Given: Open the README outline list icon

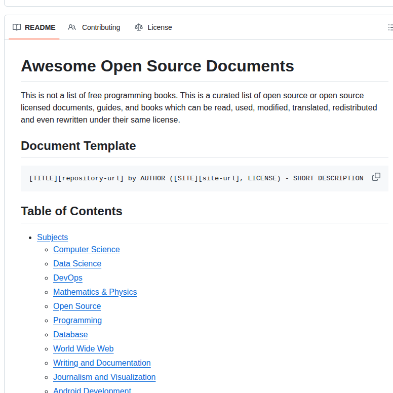Looking at the screenshot, I should pos(390,27).
